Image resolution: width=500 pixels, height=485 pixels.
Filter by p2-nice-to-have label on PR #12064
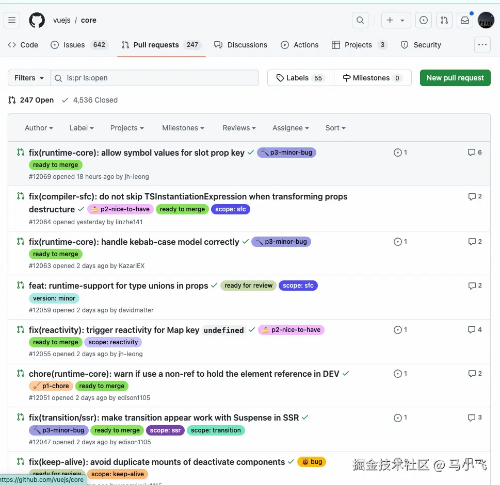121,209
